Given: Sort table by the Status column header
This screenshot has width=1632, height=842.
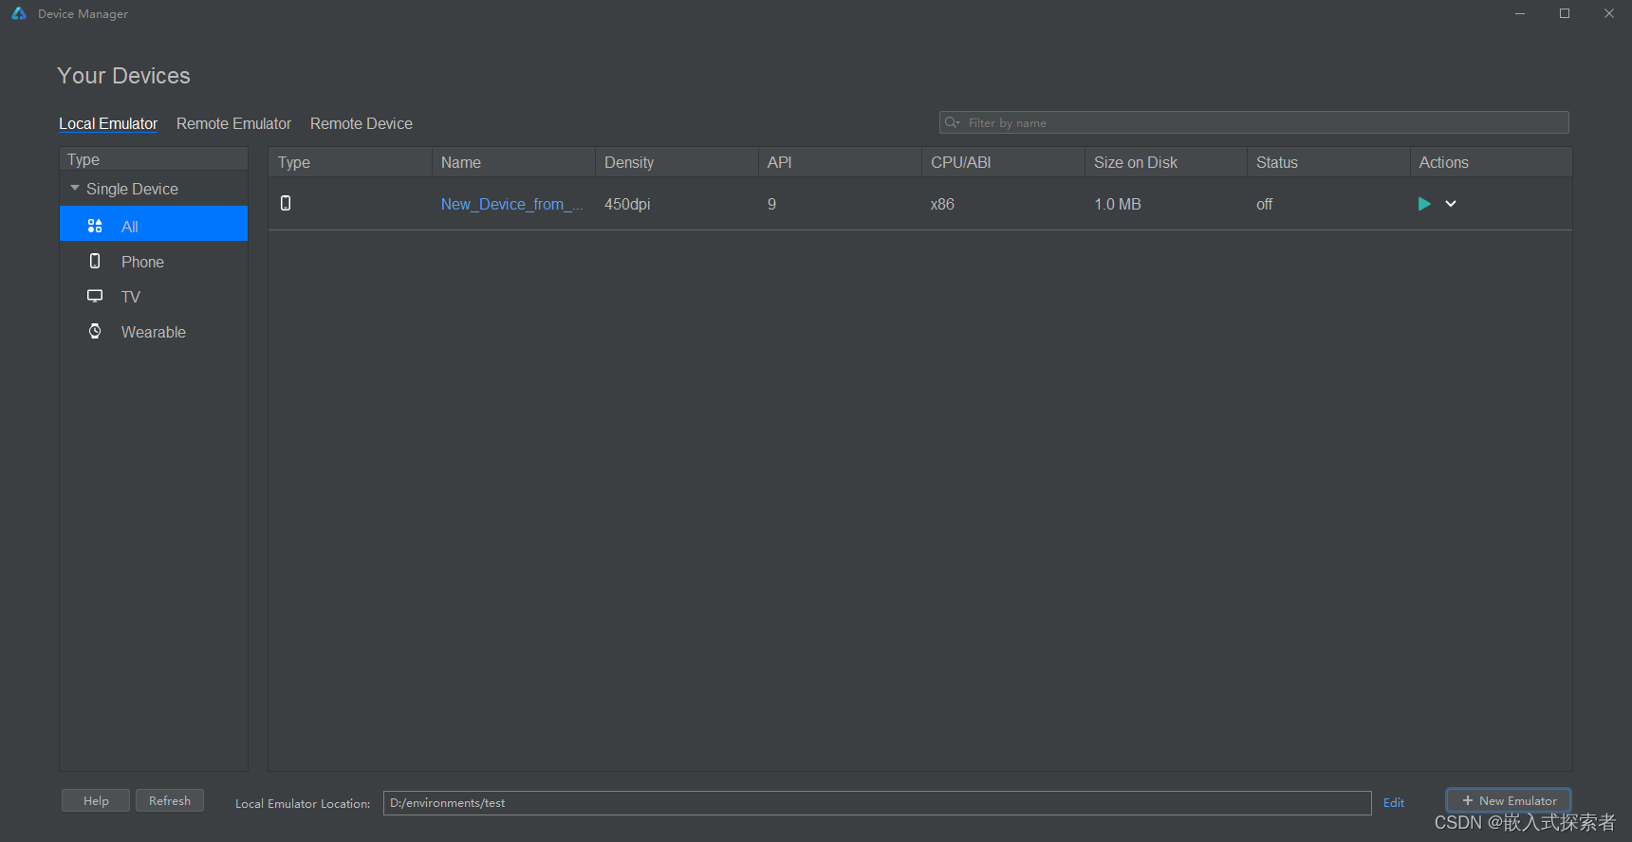Looking at the screenshot, I should [1328, 162].
